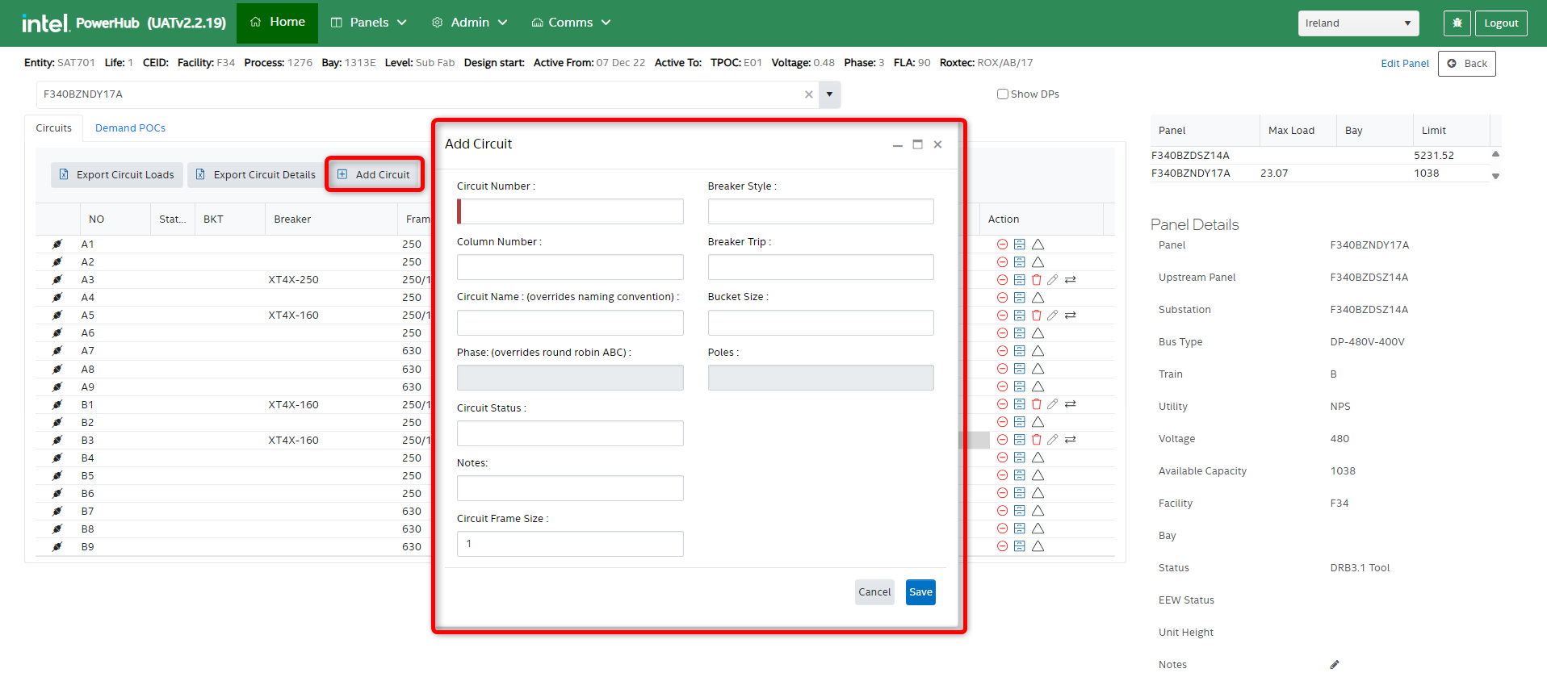Edit panel notes with the pencil icon

(x=1335, y=664)
